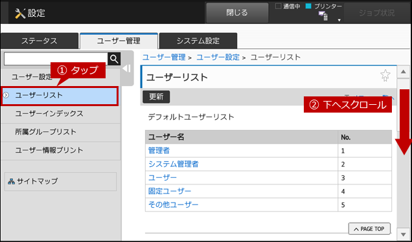Open the ユーザー link in table

163,178
